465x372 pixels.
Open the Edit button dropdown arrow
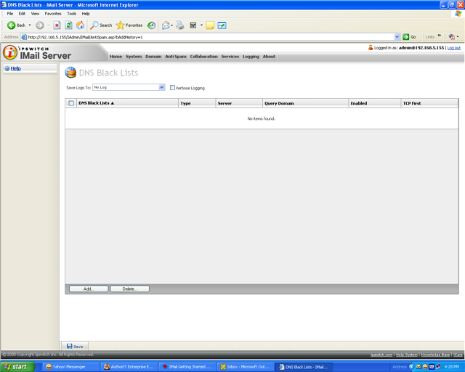pyautogui.click(x=201, y=25)
